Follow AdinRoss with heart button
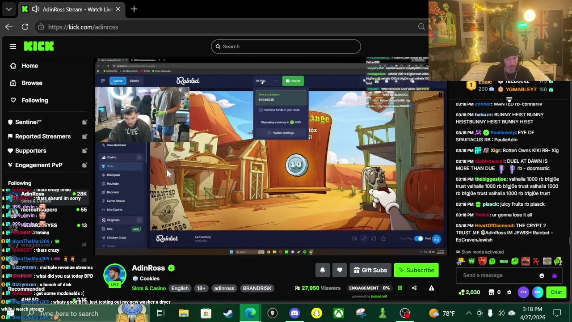 pos(340,270)
